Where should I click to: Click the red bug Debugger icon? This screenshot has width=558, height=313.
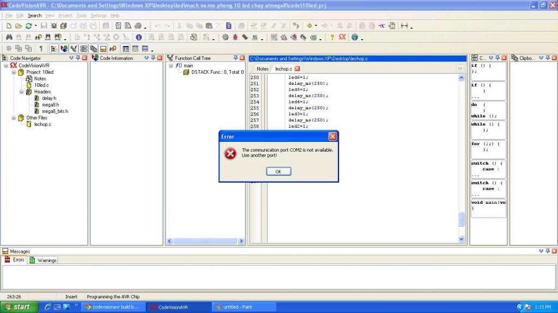(235, 37)
